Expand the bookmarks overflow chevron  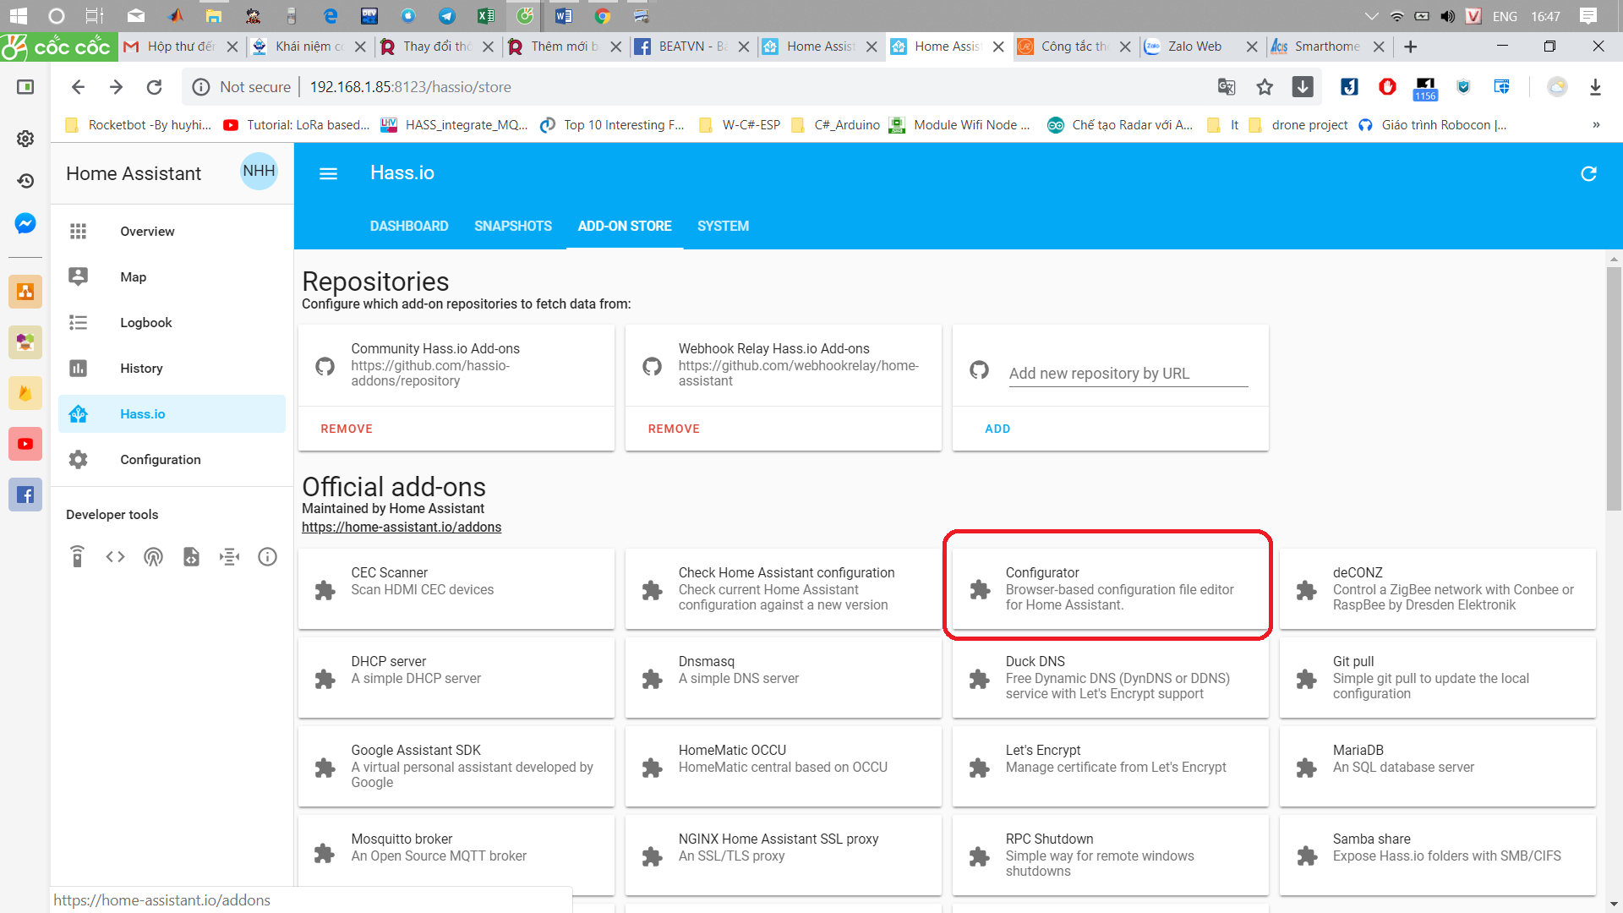click(x=1596, y=125)
